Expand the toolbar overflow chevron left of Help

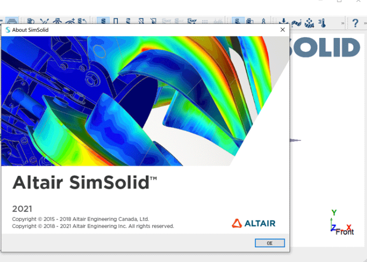343,23
